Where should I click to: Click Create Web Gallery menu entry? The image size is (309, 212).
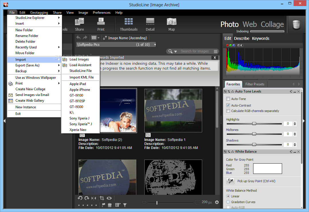coord(34,101)
